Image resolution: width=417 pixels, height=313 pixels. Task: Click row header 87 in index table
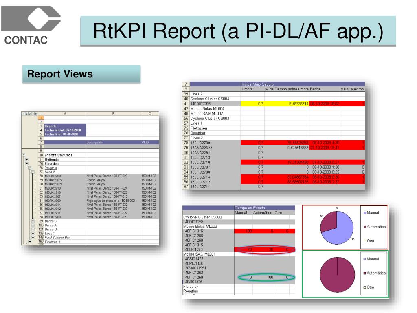coord(186,187)
